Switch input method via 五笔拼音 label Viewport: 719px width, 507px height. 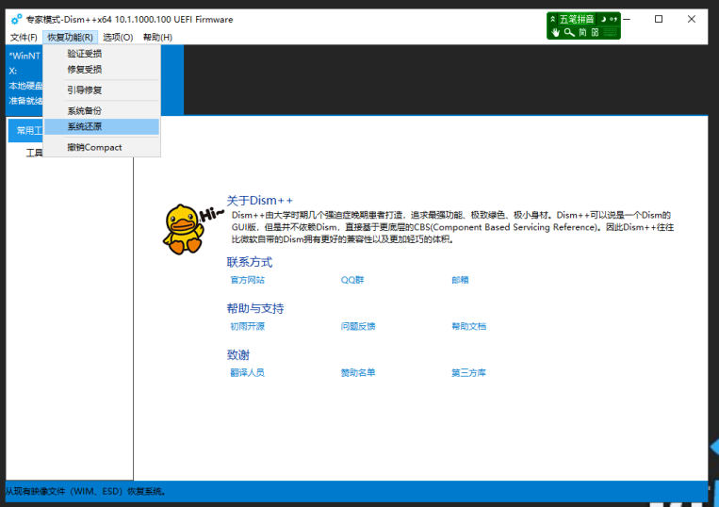577,19
